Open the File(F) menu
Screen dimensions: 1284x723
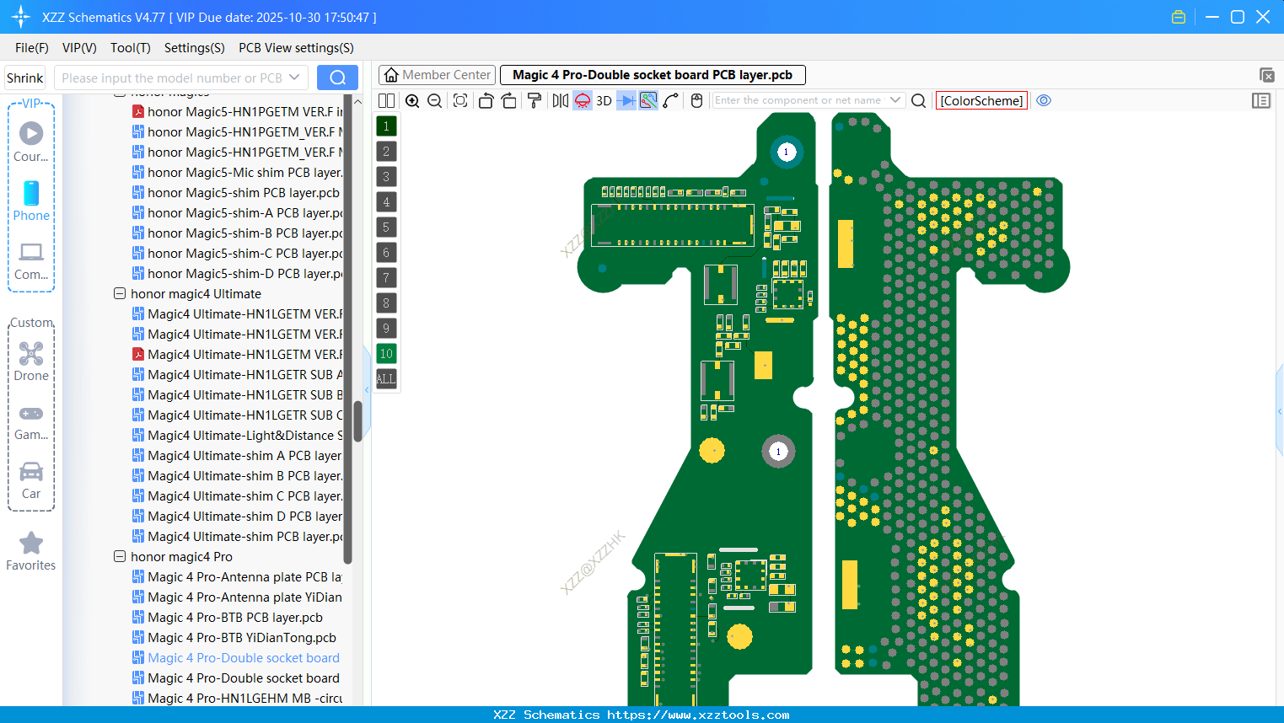[32, 48]
